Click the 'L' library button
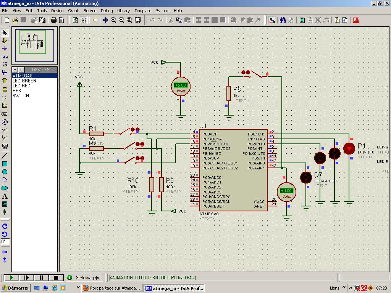The image size is (391, 293). click(x=21, y=69)
